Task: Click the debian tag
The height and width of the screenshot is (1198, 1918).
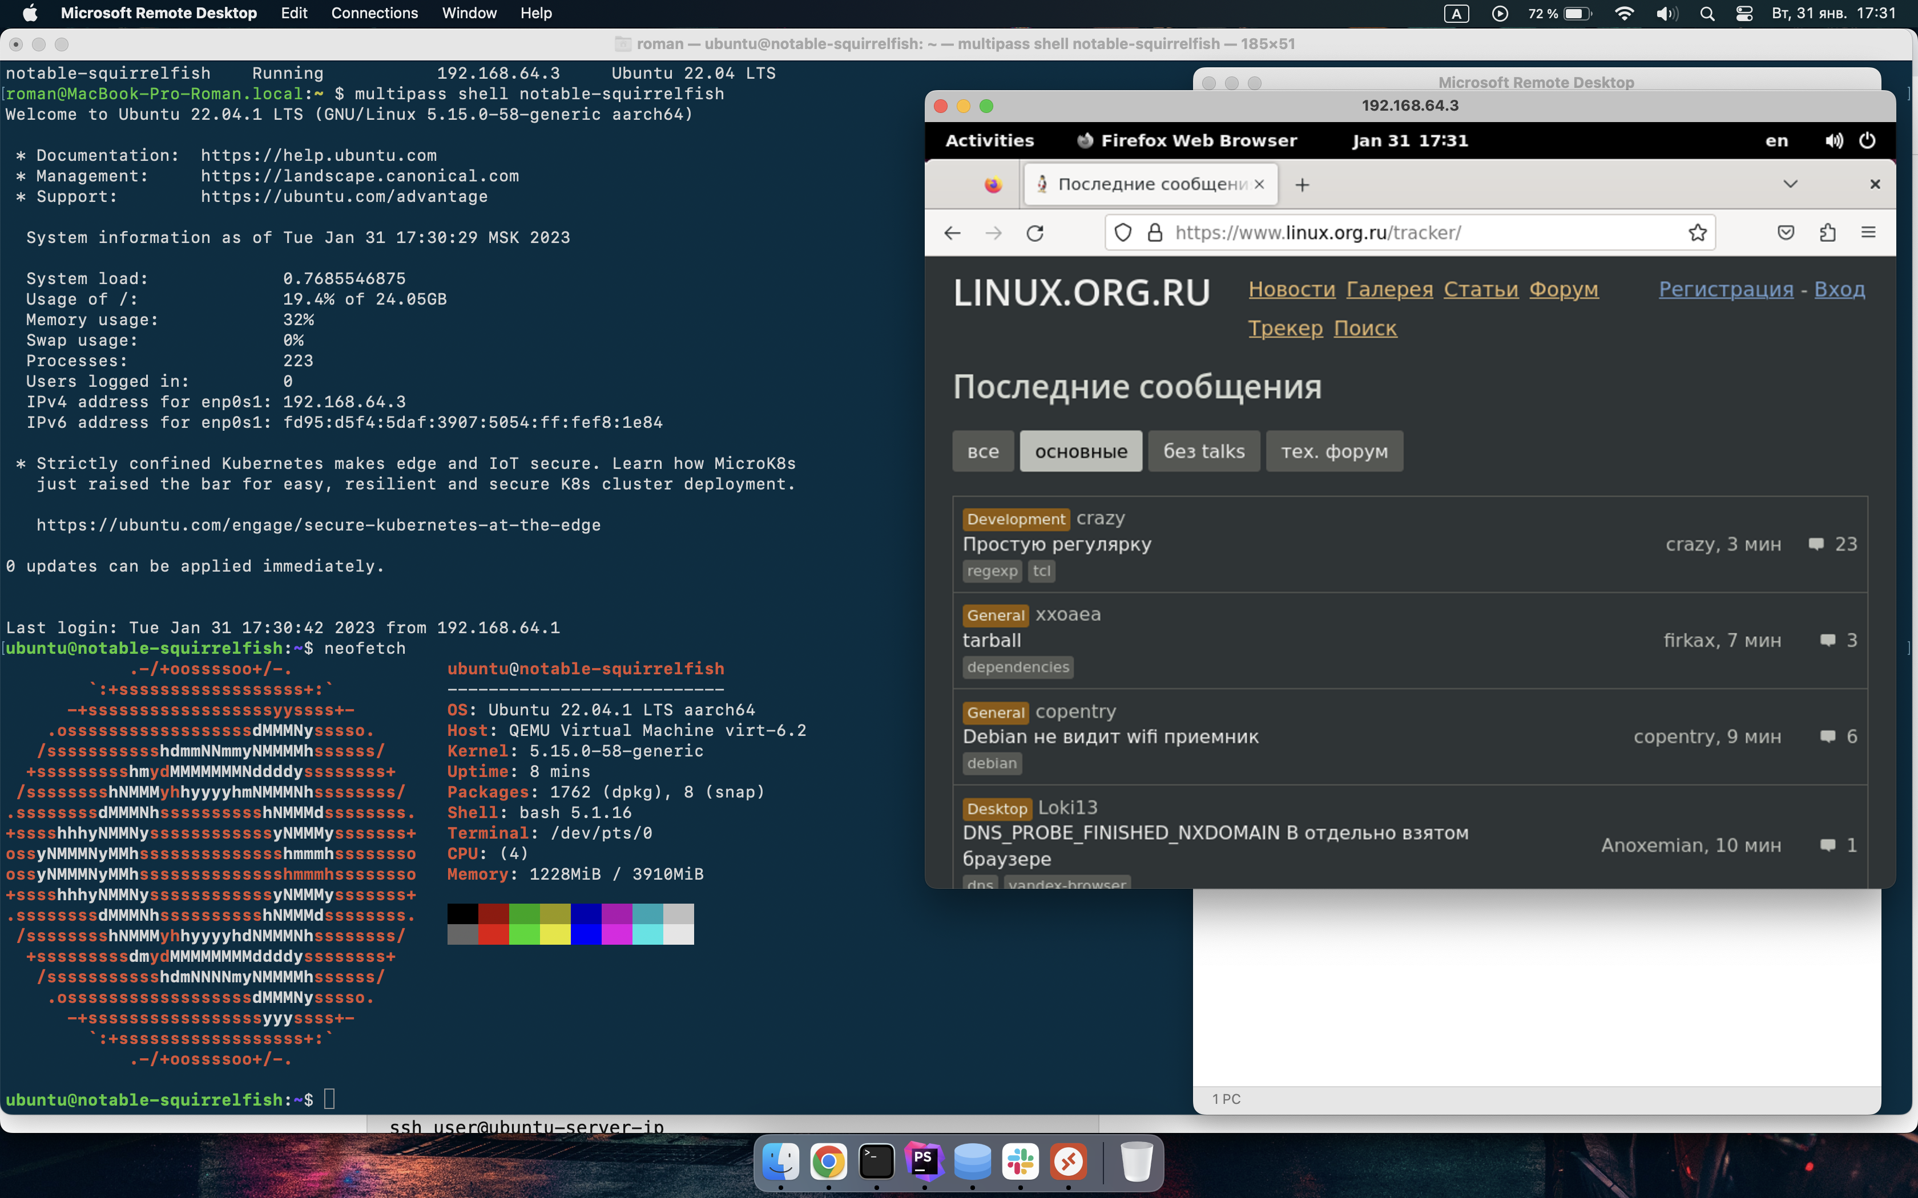Action: coord(992,764)
